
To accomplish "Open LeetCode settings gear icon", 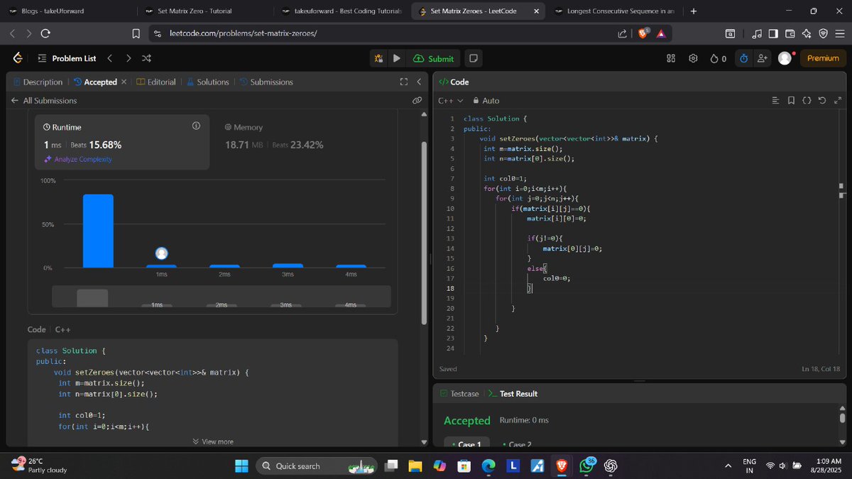I will pyautogui.click(x=693, y=59).
